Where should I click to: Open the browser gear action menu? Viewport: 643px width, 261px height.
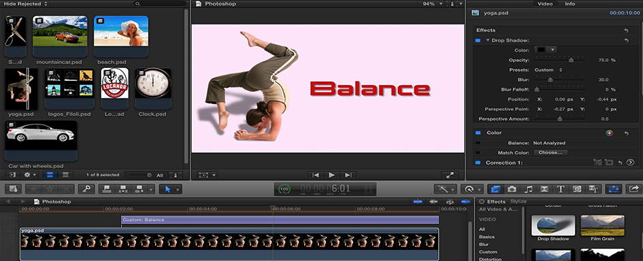[29, 175]
